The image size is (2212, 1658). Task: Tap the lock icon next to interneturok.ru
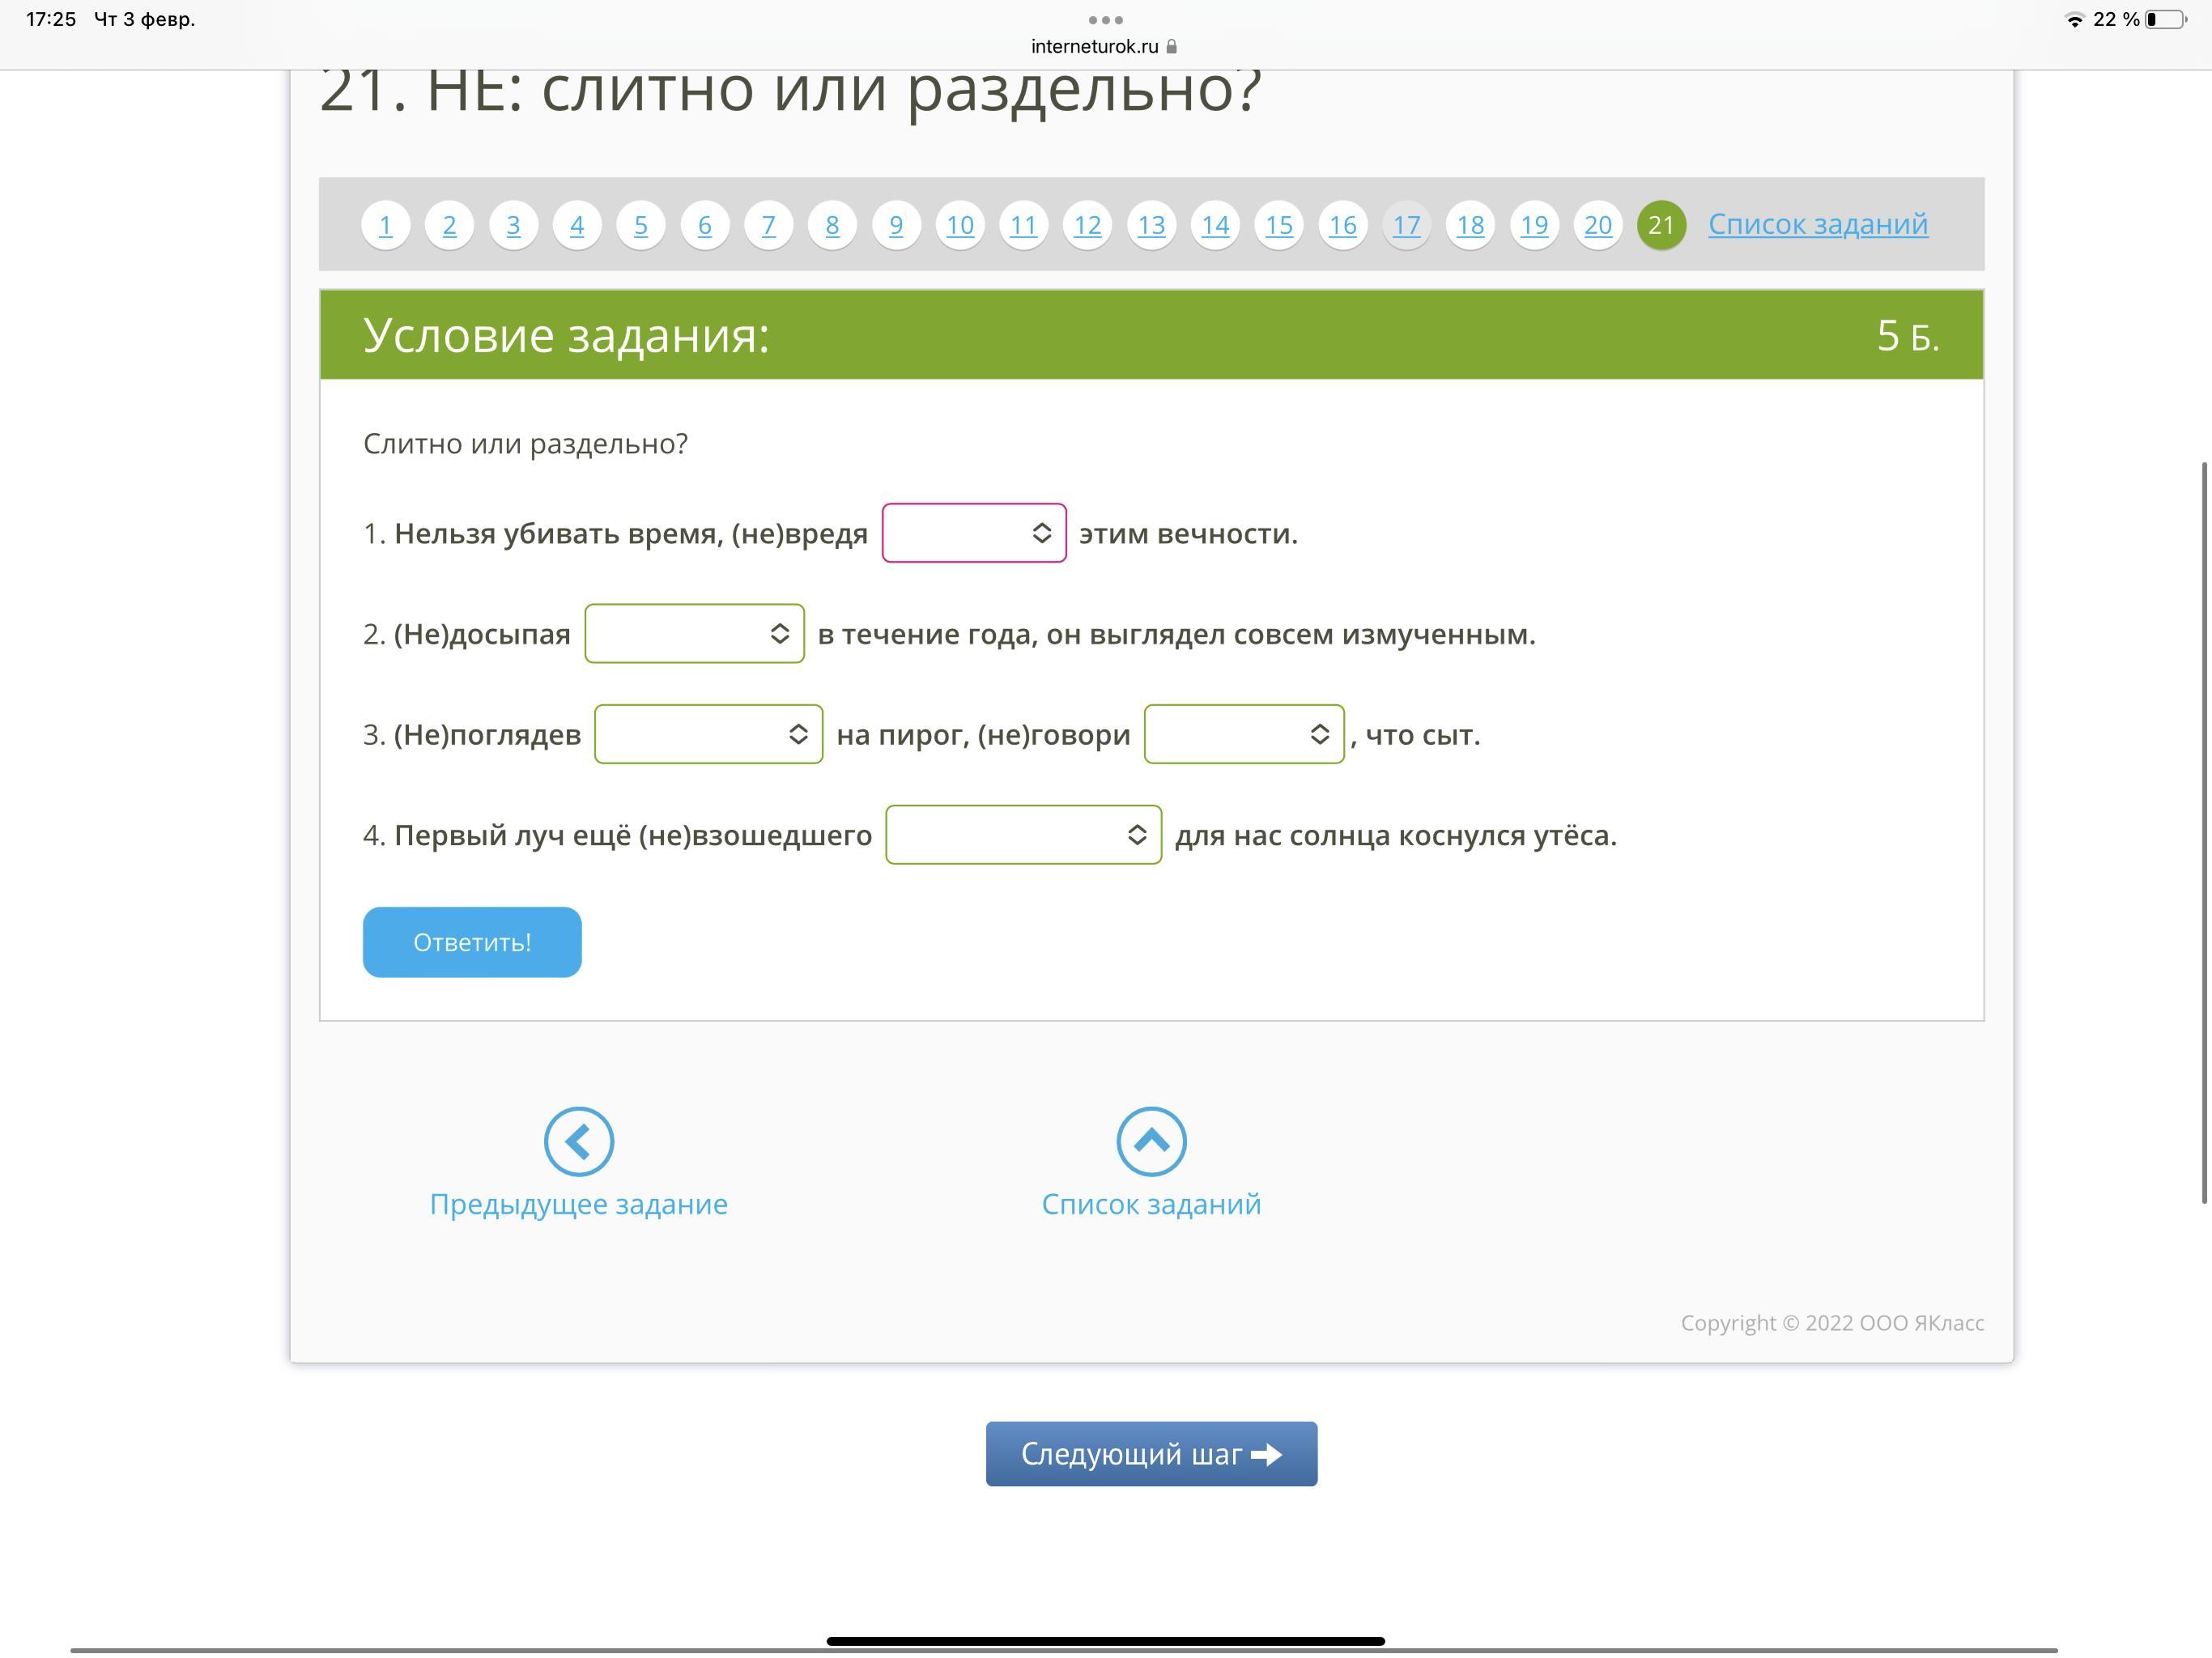click(1172, 47)
